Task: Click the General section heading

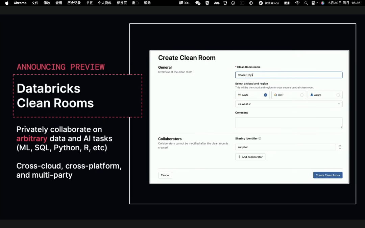Action: 165,67
